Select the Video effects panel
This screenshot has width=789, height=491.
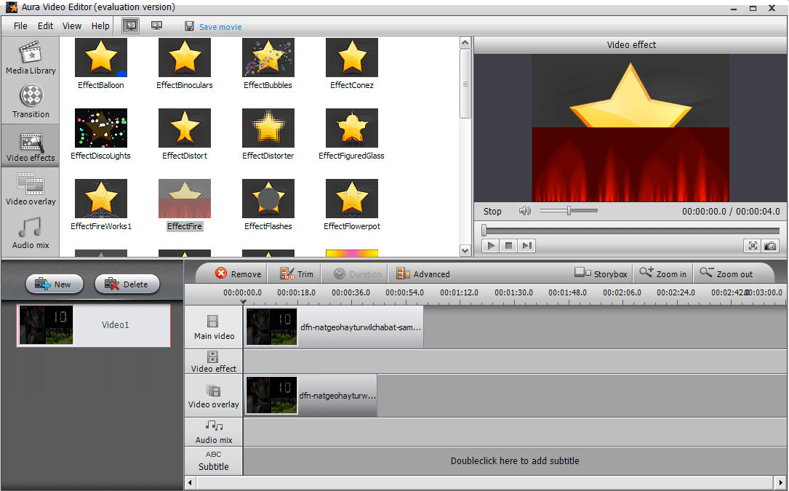tap(31, 144)
